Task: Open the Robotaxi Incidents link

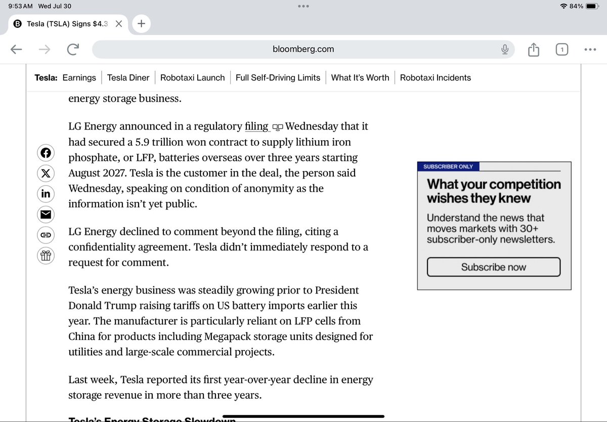Action: 435,77
